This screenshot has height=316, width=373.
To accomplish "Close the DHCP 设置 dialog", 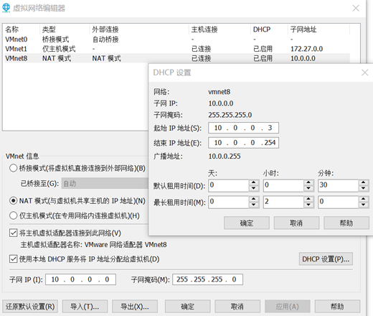I will [364, 73].
